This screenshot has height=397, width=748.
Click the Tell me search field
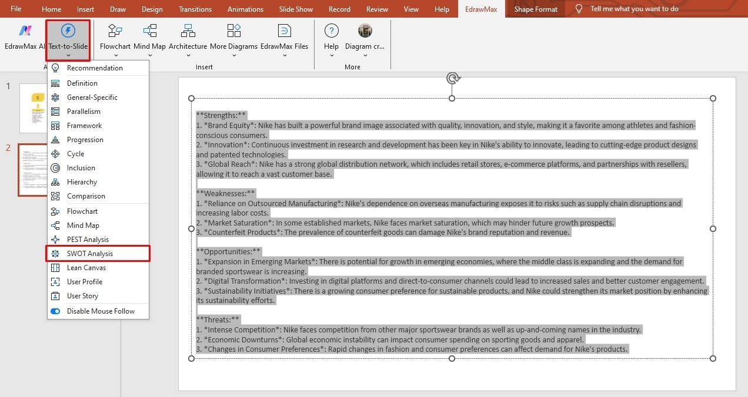[634, 9]
